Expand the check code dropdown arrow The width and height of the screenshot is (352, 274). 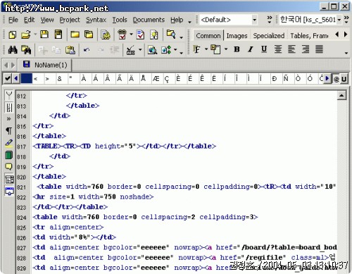coord(131,35)
